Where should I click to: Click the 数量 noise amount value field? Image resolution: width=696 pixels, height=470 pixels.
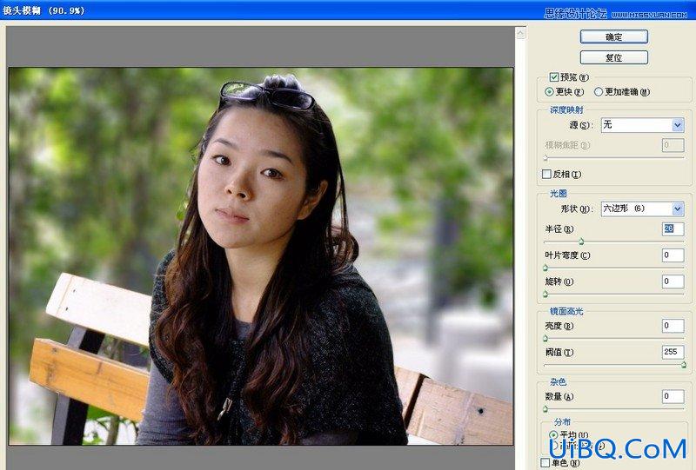pyautogui.click(x=673, y=396)
